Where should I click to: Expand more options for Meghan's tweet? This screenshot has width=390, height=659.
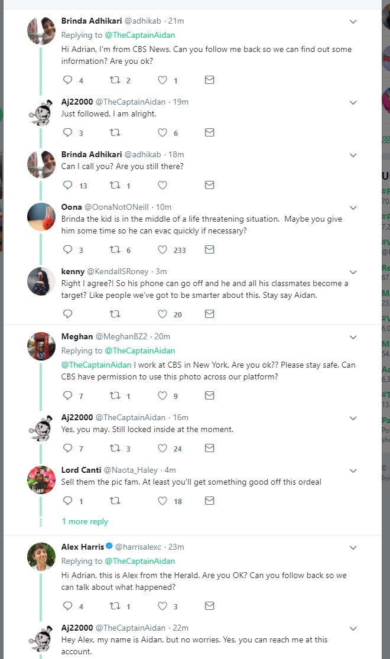(x=353, y=337)
